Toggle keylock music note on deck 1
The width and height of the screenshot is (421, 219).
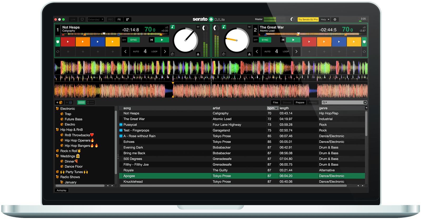173,27
